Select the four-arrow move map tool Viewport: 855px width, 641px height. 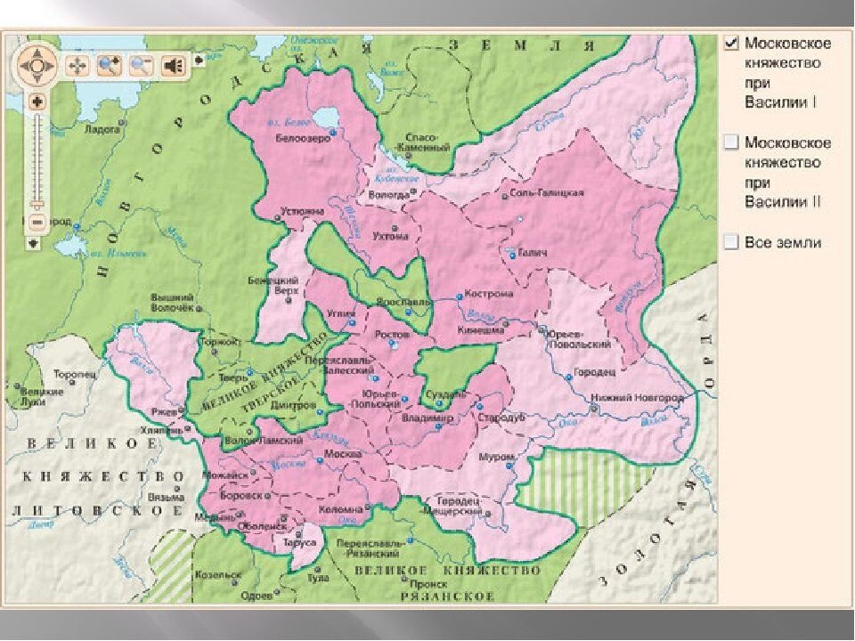[77, 65]
